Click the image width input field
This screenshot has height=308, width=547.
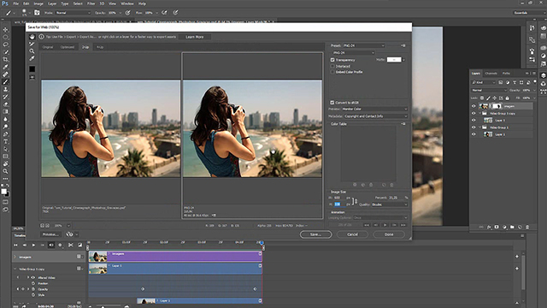(340, 198)
